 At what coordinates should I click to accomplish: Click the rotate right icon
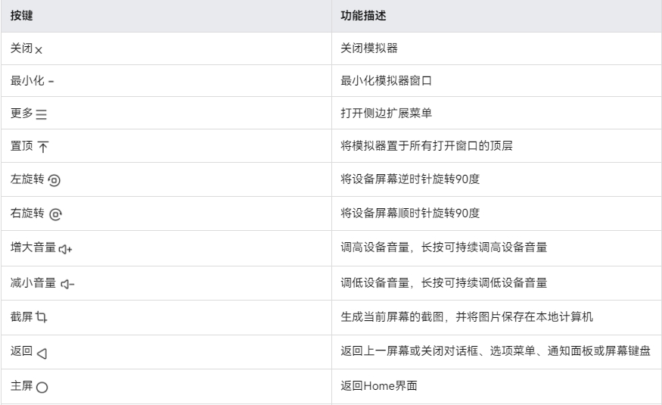tap(56, 214)
